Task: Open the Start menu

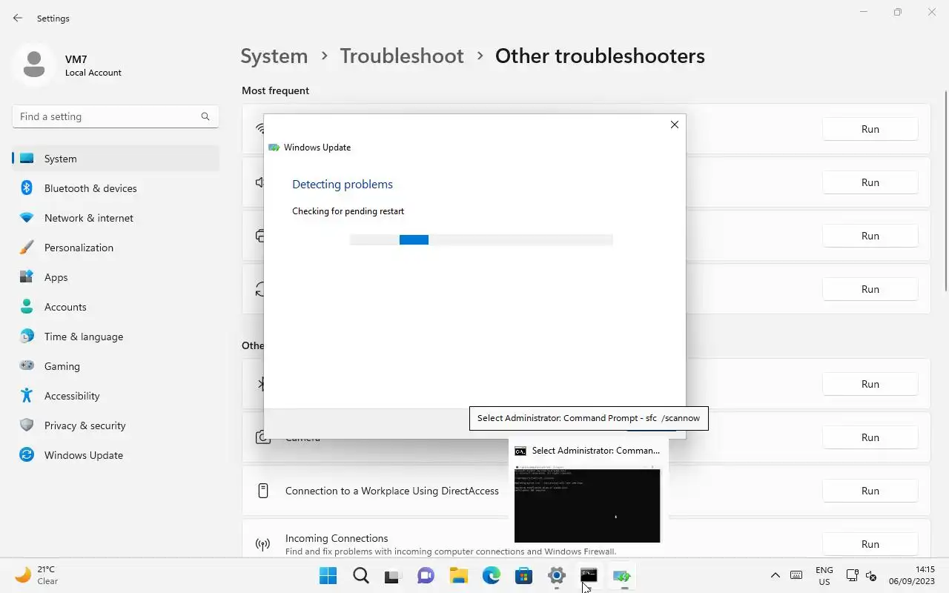Action: point(328,575)
